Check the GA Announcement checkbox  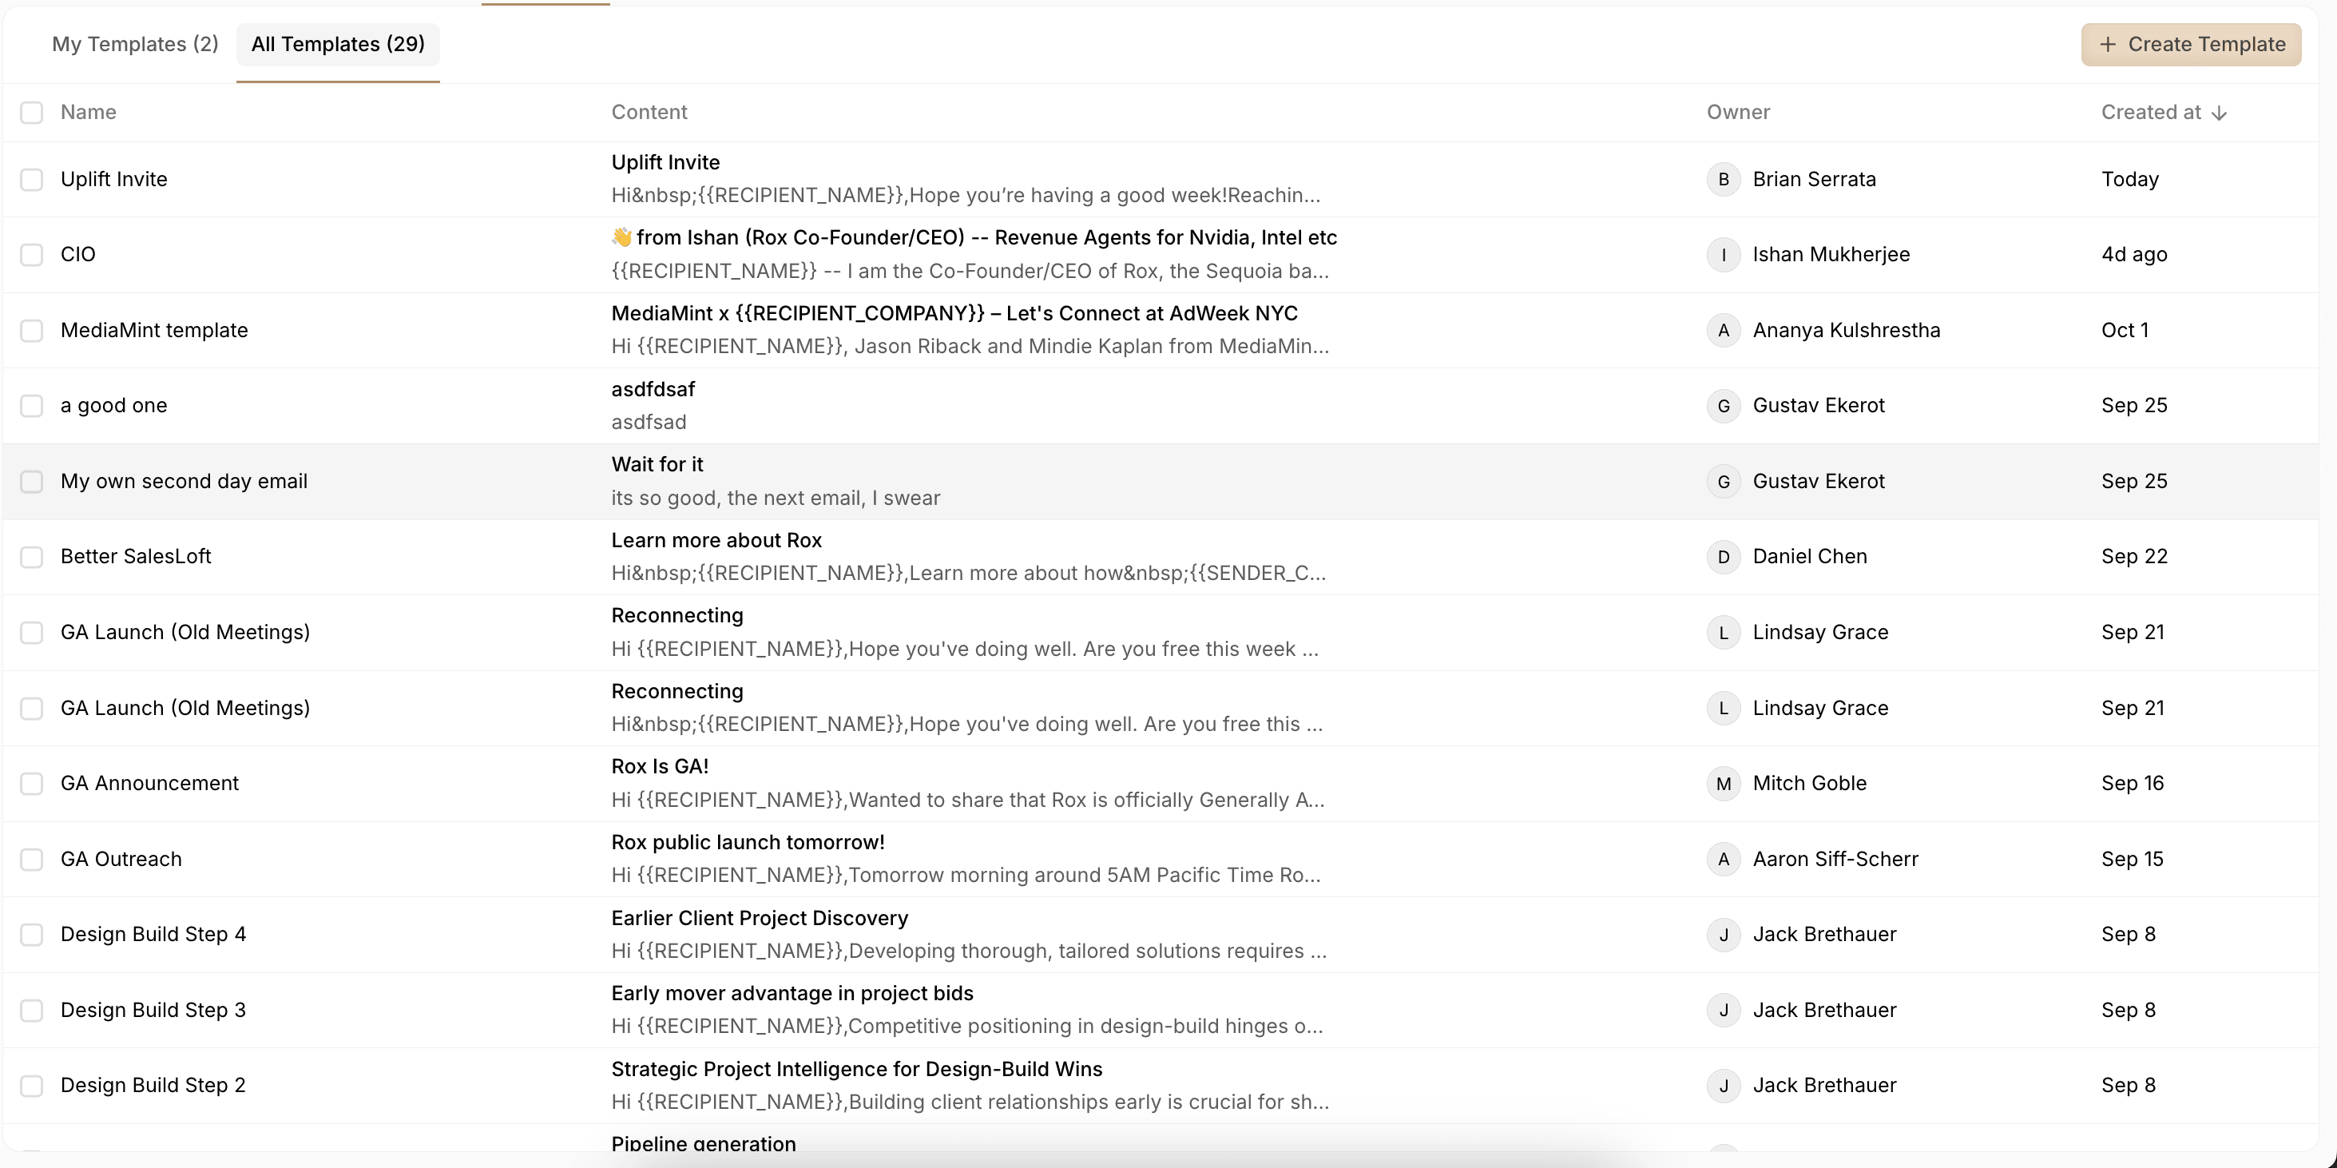click(x=32, y=783)
